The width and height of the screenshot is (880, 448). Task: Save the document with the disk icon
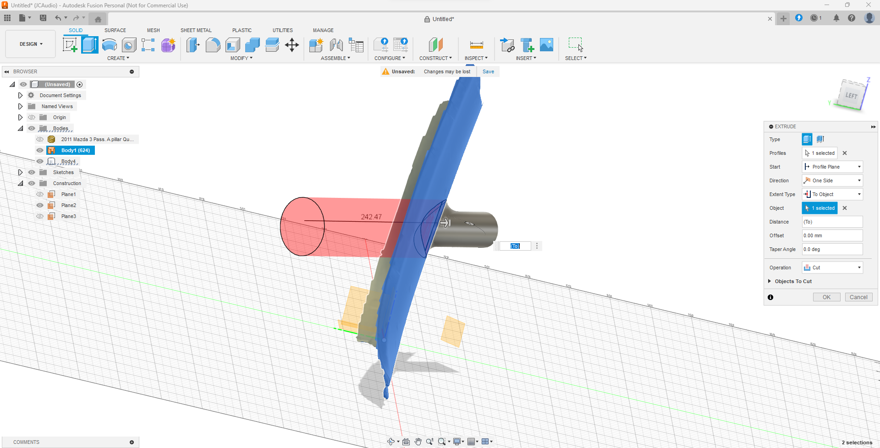coord(43,18)
